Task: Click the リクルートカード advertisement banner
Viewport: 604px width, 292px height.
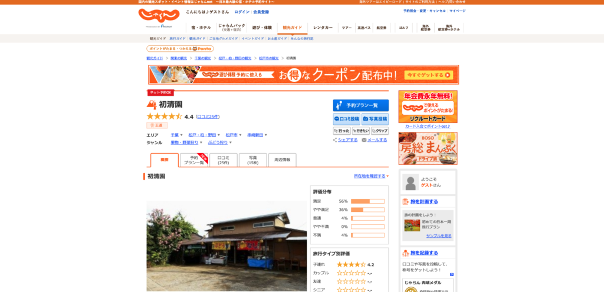Action: pos(428,107)
